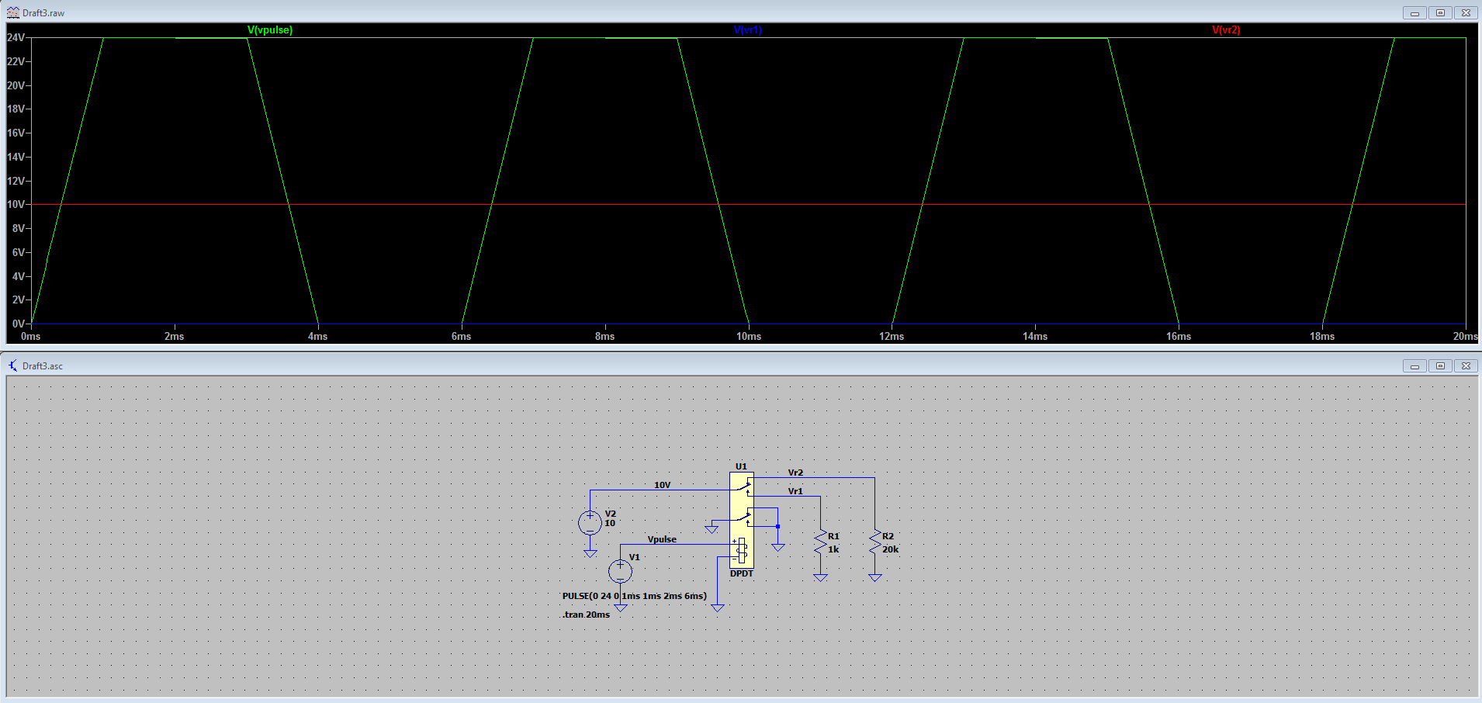Click the Vr2 net label
This screenshot has height=703, width=1482.
(795, 473)
